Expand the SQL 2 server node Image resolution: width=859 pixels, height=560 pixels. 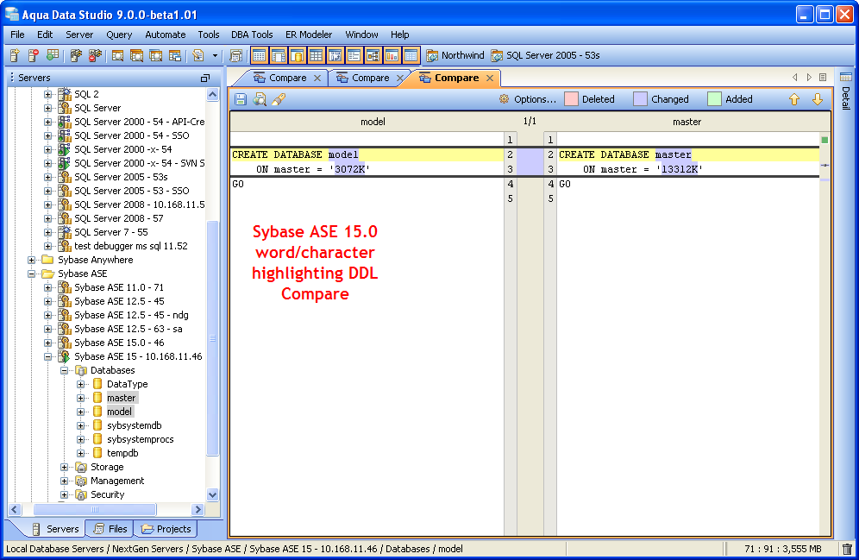coord(47,94)
